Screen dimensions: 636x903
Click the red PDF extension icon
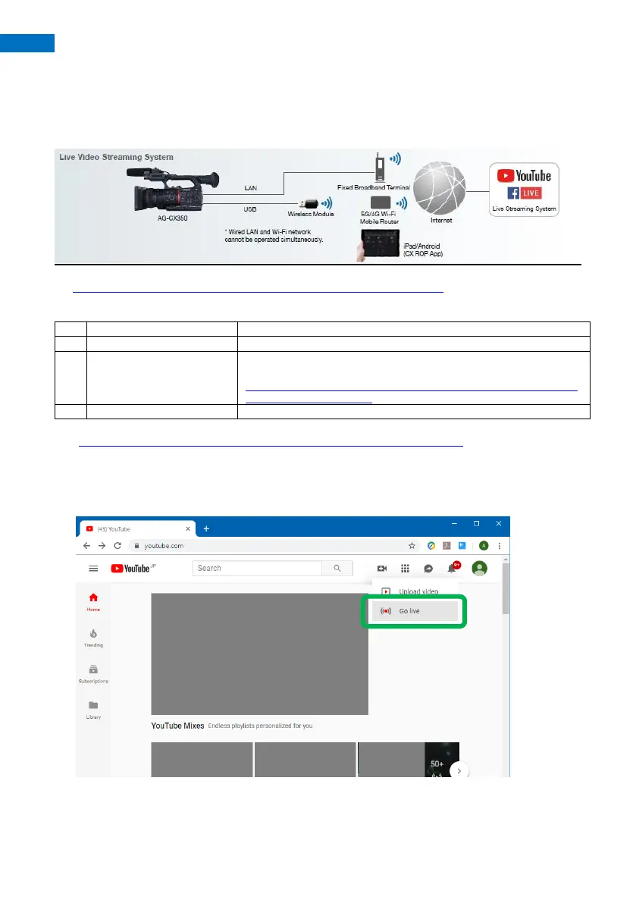click(446, 545)
